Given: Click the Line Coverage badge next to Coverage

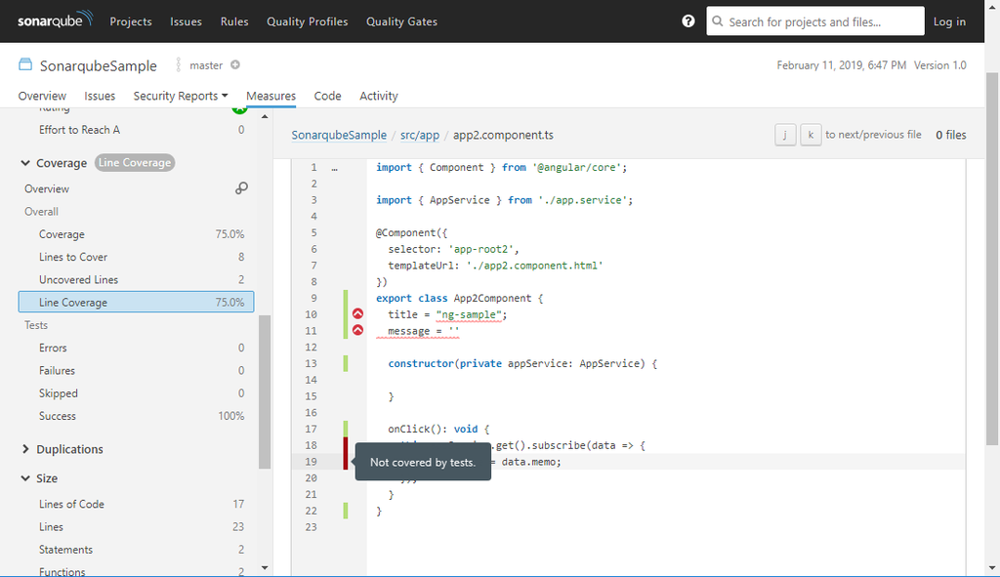Looking at the screenshot, I should click(x=135, y=163).
